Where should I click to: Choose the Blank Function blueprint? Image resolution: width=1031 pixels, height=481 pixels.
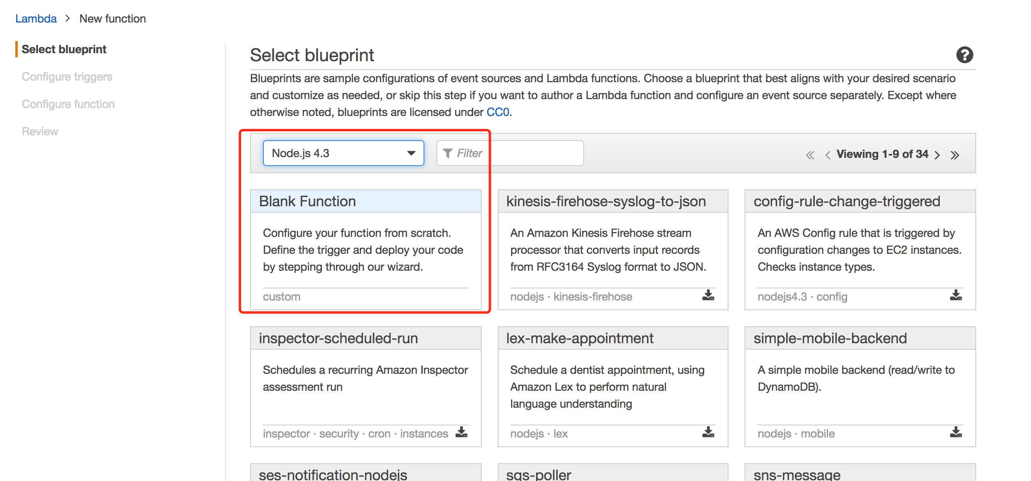coord(365,250)
